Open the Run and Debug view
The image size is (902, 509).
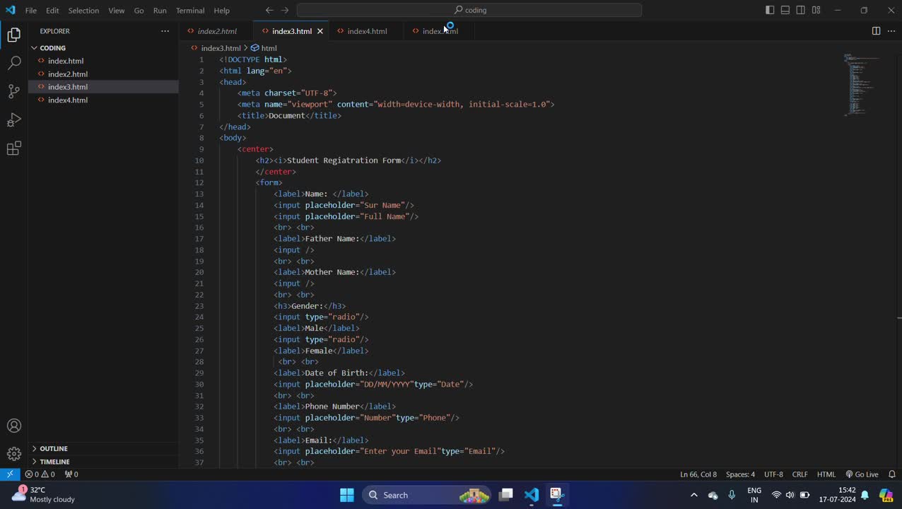tap(14, 119)
